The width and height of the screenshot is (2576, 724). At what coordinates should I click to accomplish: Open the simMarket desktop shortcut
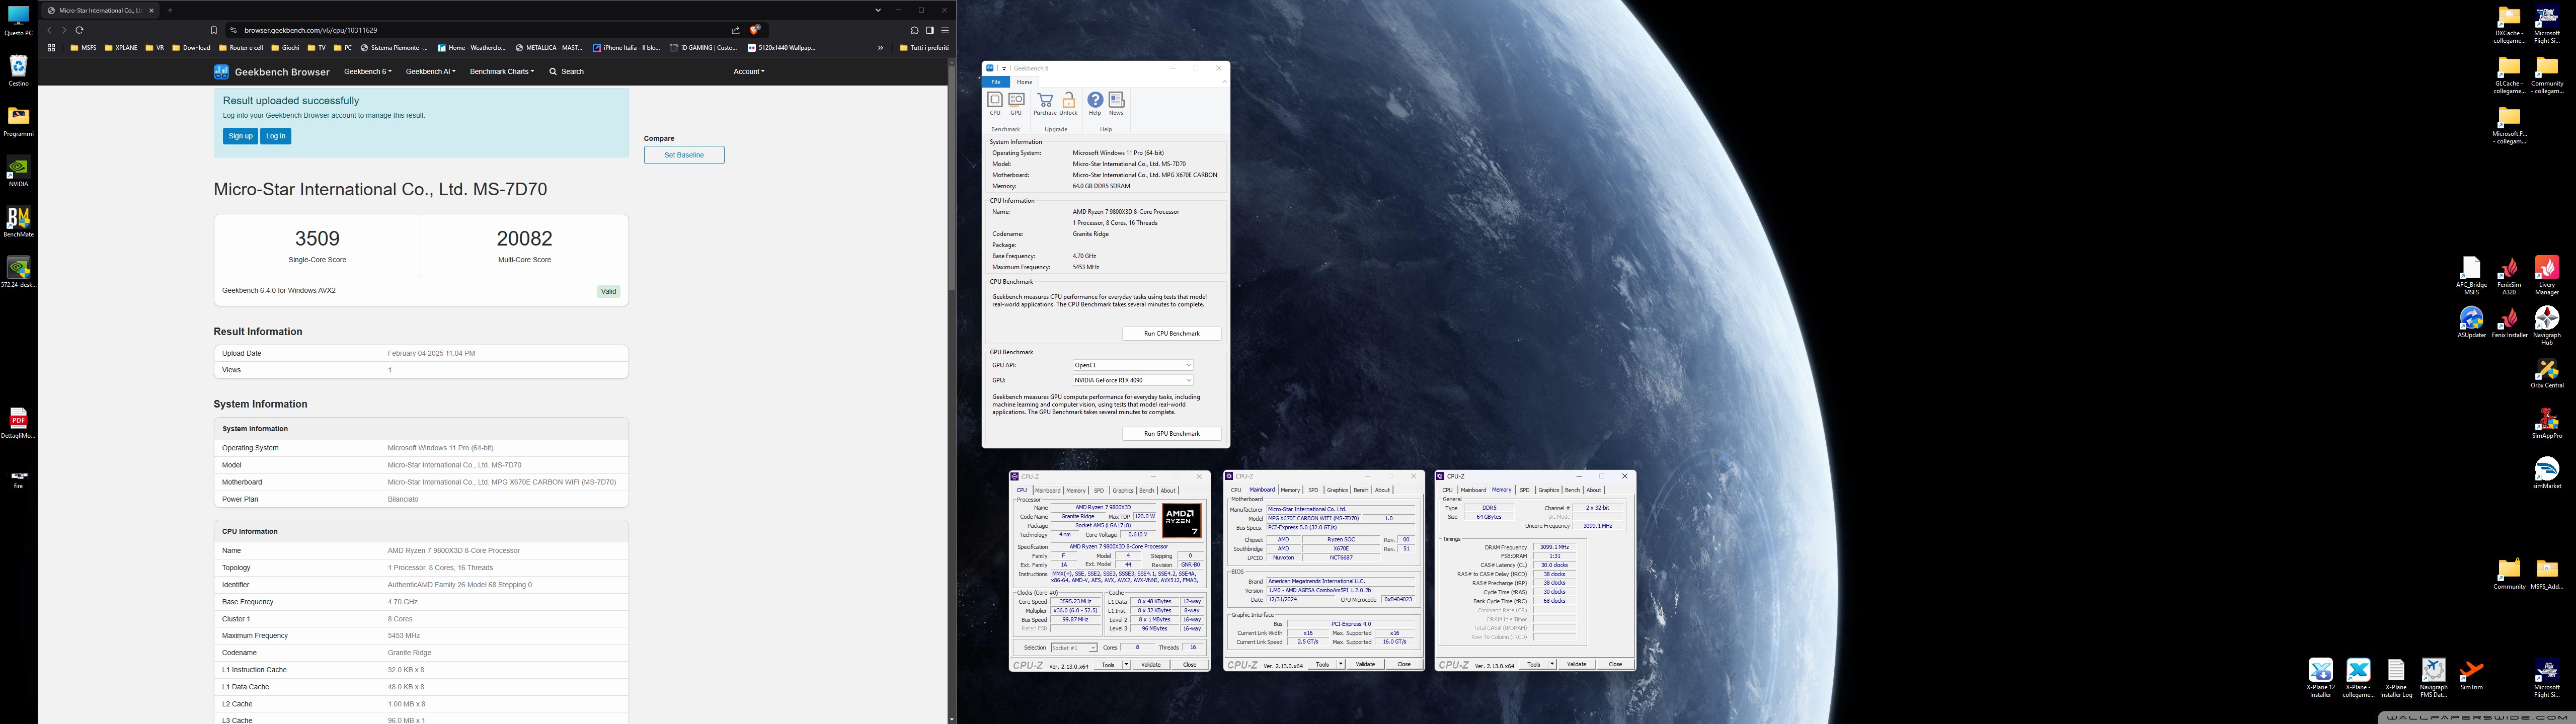pyautogui.click(x=2546, y=473)
